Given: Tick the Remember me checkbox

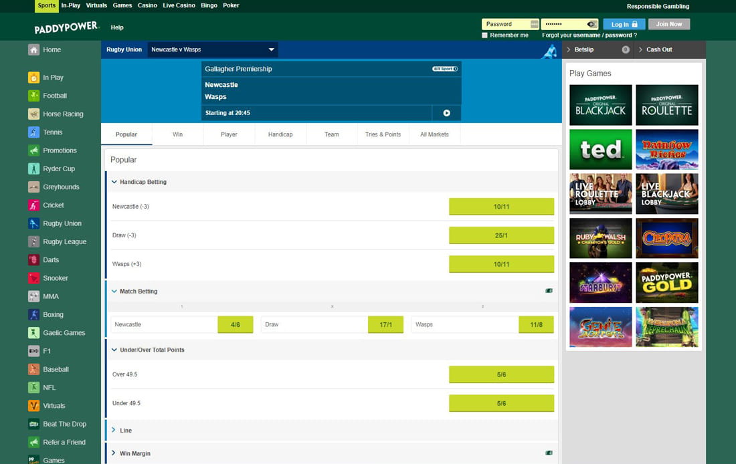Looking at the screenshot, I should pos(485,35).
